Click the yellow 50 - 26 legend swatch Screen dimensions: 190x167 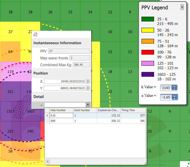[x=147, y=30]
